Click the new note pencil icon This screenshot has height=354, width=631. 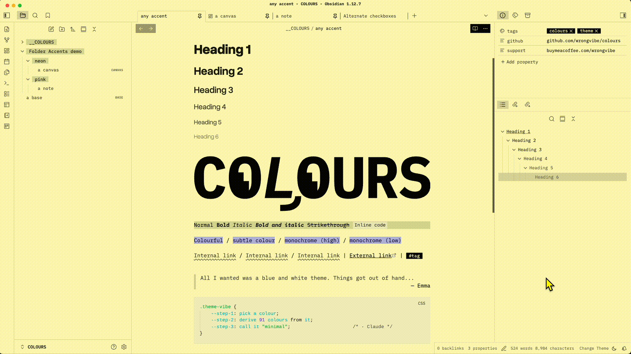51,29
